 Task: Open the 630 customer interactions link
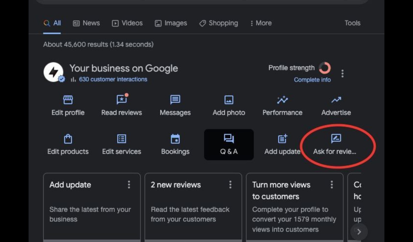pyautogui.click(x=113, y=79)
